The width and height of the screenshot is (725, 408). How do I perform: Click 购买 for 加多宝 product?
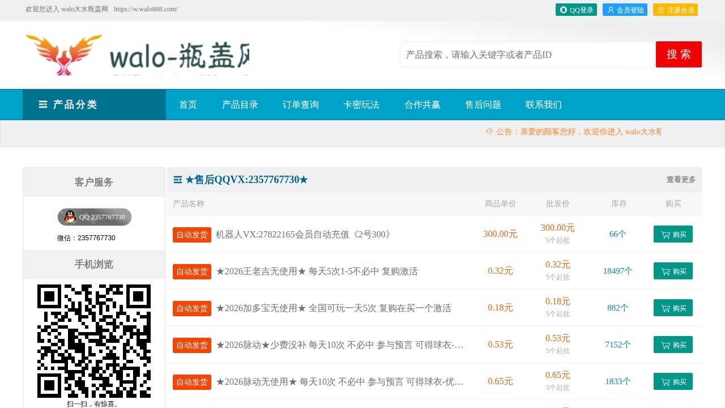pos(673,308)
